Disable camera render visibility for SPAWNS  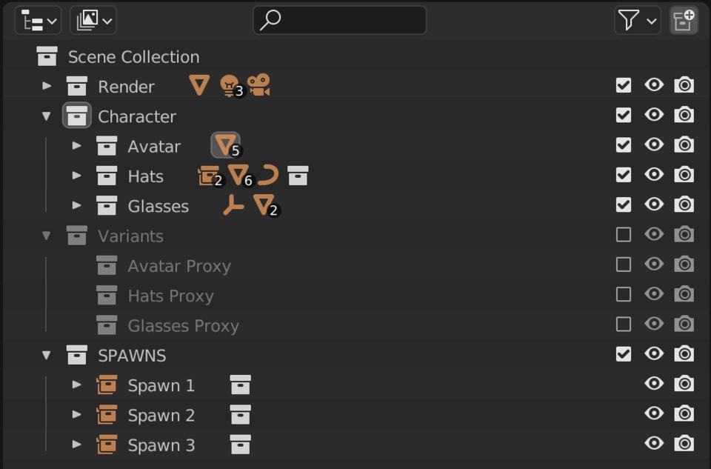tap(685, 355)
